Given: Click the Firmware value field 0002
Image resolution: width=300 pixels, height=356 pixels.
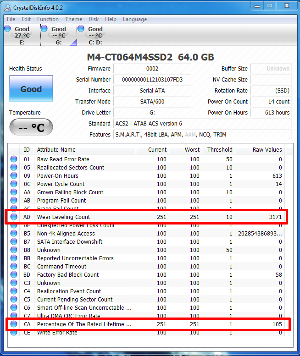Looking at the screenshot, I should (152, 69).
